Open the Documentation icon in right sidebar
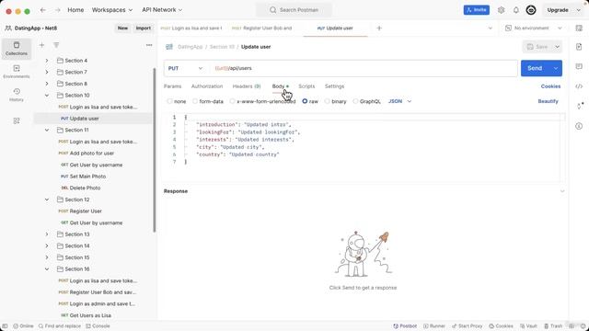The height and width of the screenshot is (331, 589). point(579,47)
